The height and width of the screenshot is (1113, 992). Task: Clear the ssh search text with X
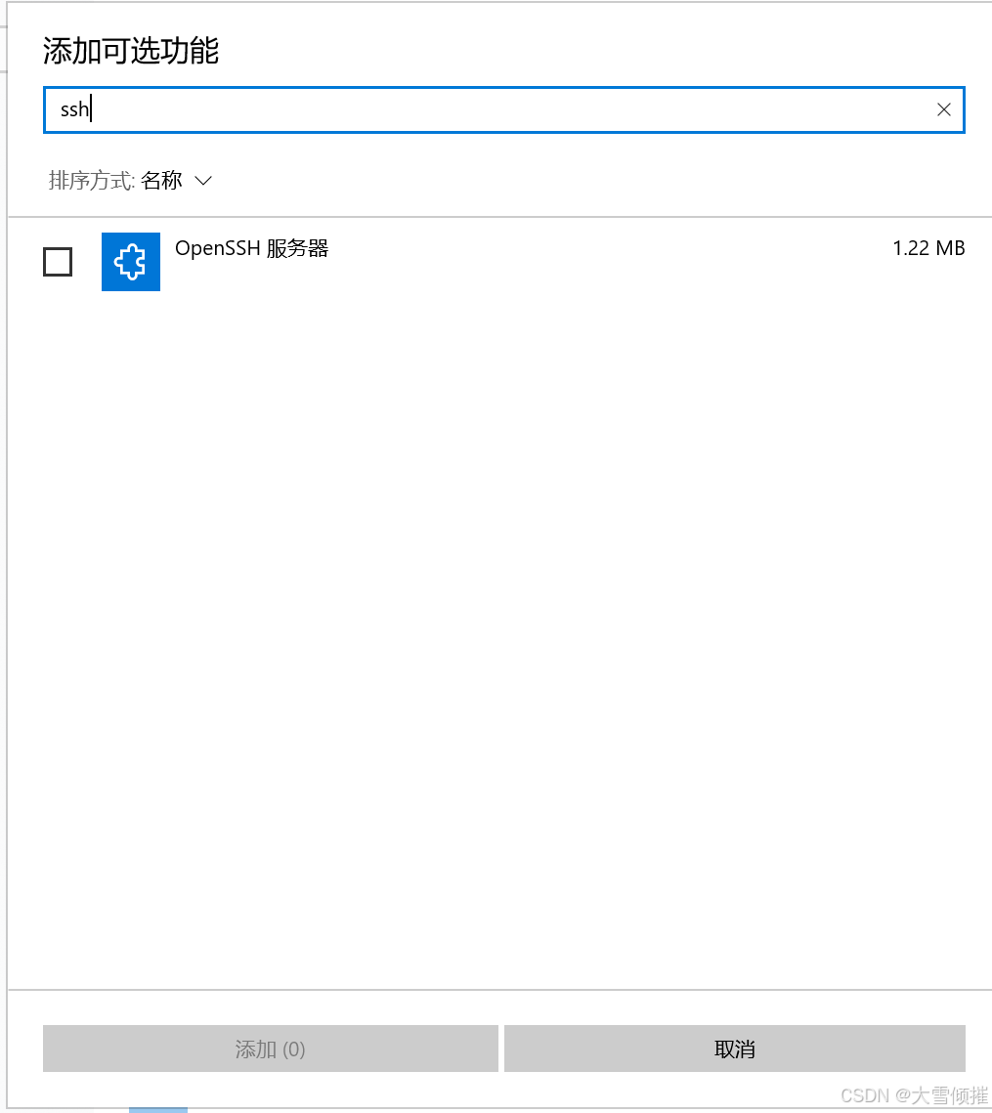click(x=944, y=109)
